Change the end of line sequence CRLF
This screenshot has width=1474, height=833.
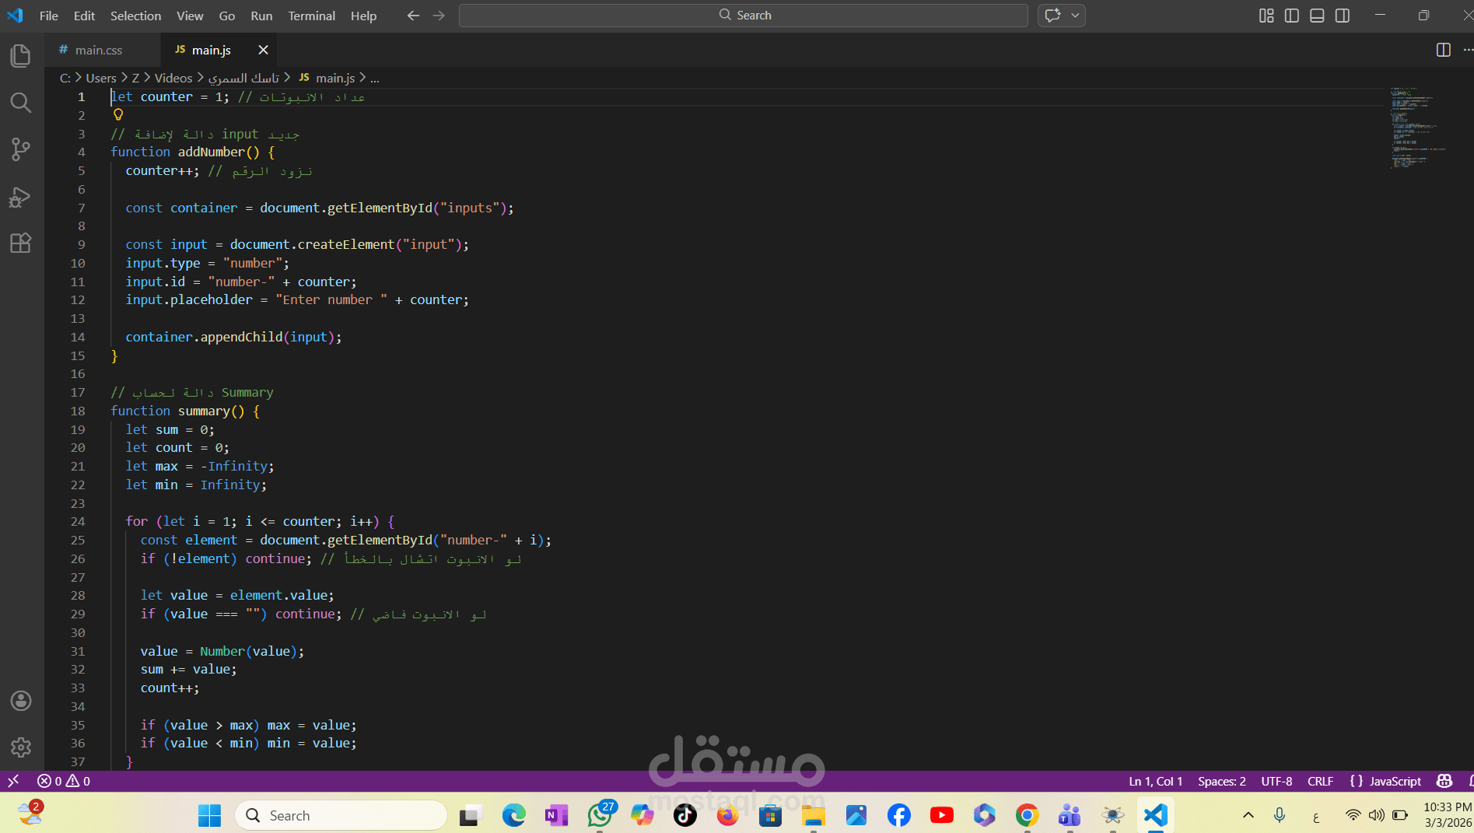(1321, 781)
